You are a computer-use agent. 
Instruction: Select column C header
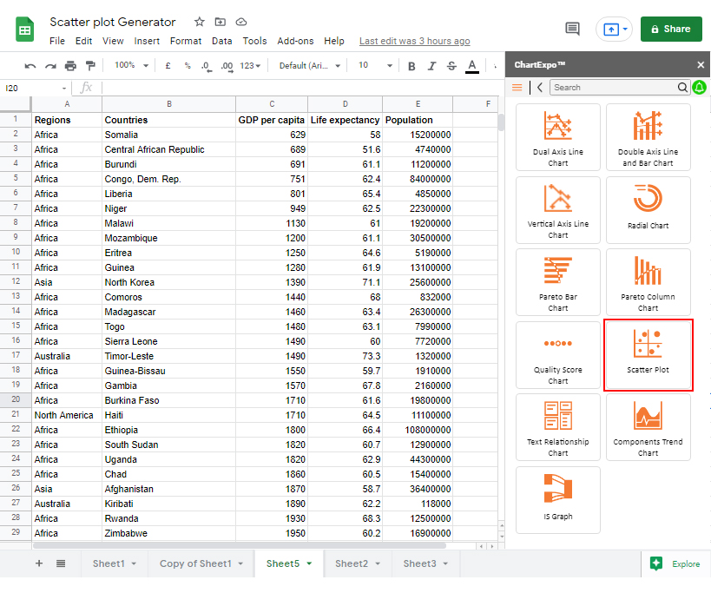tap(272, 104)
